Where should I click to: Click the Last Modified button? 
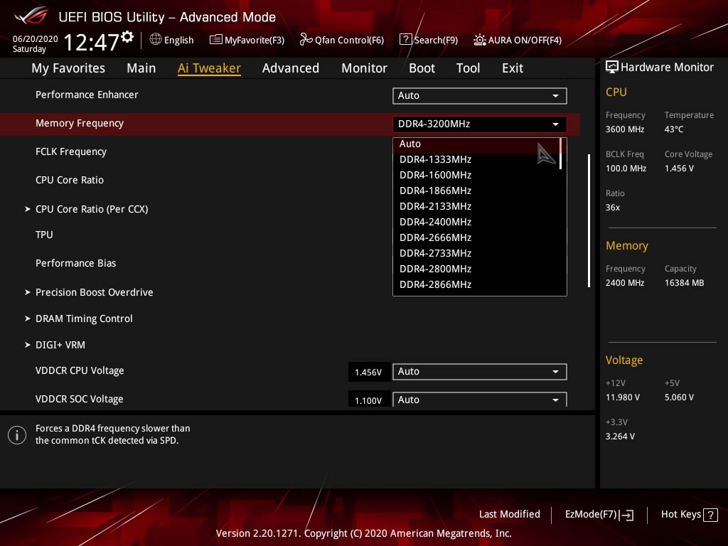509,514
